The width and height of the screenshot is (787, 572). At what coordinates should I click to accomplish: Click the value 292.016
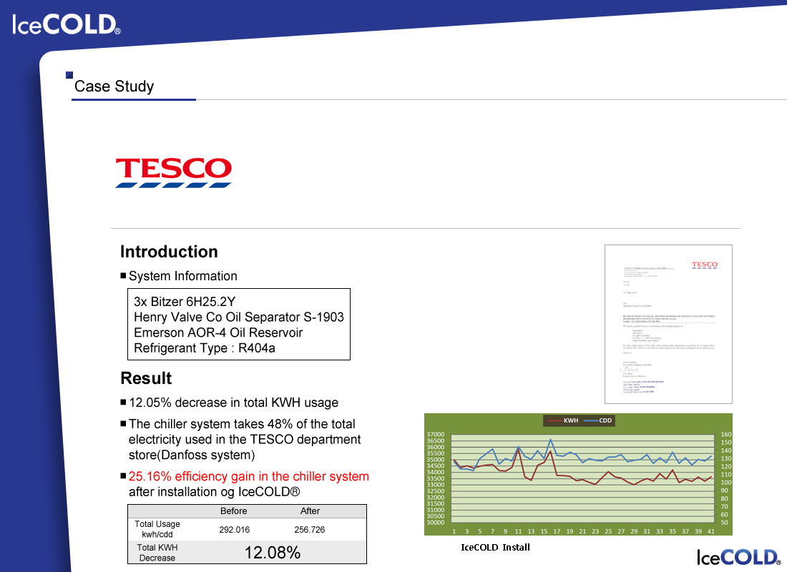point(235,529)
